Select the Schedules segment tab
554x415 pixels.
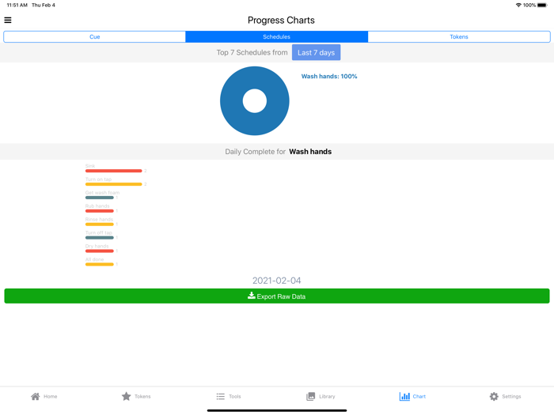tap(277, 36)
